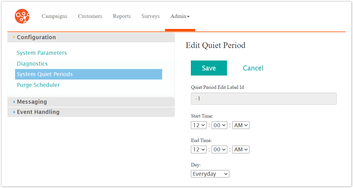This screenshot has height=188, width=353.
Task: Expand the Messaging section
Action: [x=32, y=102]
